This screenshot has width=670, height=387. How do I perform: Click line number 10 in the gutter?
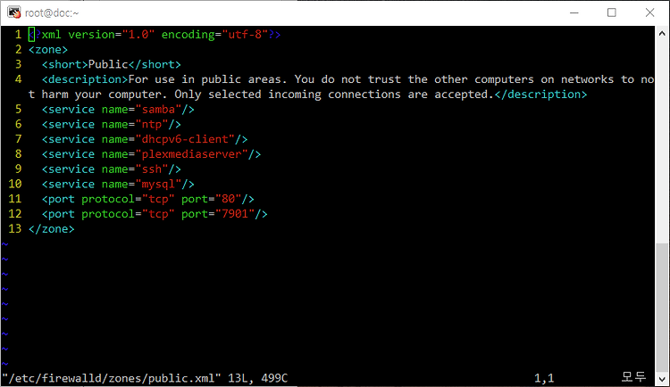tap(15, 184)
